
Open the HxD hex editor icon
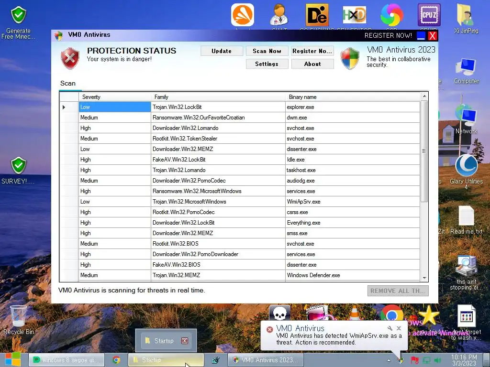pos(354,15)
